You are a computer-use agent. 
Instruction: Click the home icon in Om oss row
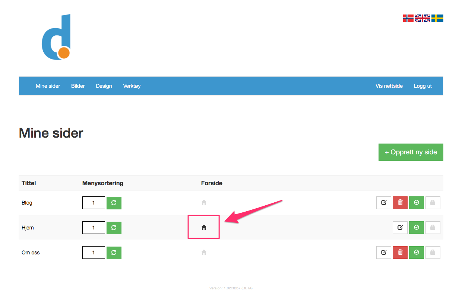(204, 253)
